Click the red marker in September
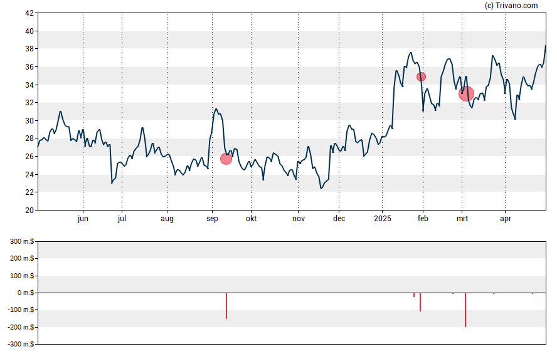Viewport: 557px width, 354px height. pyautogui.click(x=226, y=159)
